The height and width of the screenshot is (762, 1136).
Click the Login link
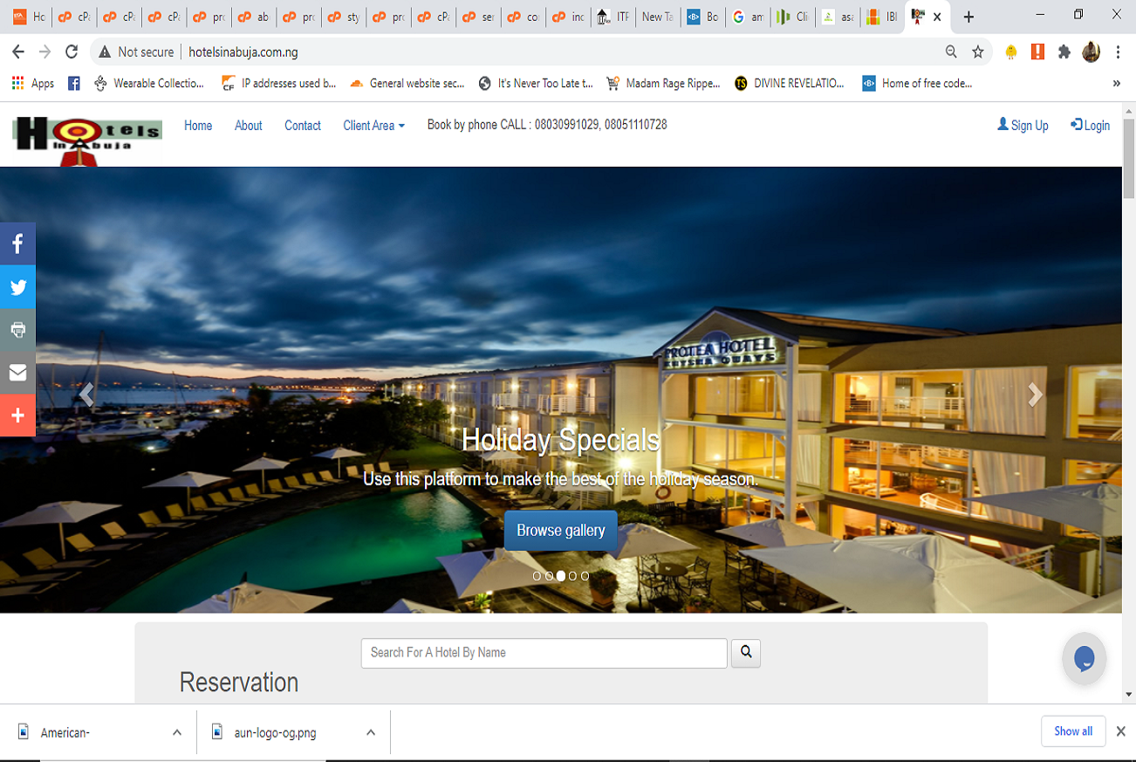[x=1091, y=126]
